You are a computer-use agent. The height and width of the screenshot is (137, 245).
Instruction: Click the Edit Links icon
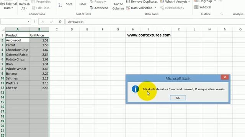(x=33, y=8)
